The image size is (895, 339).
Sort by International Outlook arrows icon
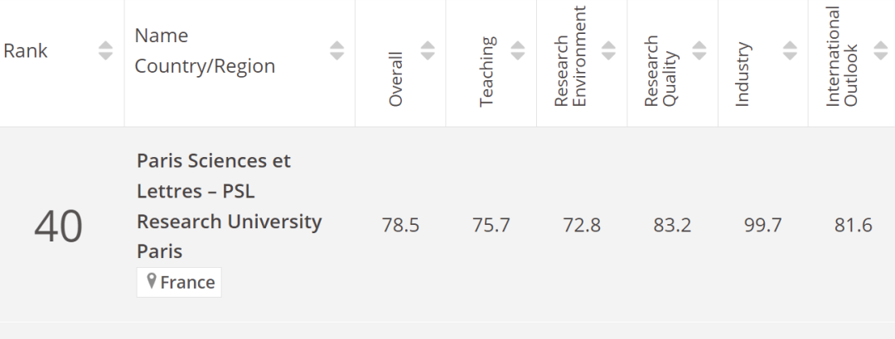tap(881, 50)
